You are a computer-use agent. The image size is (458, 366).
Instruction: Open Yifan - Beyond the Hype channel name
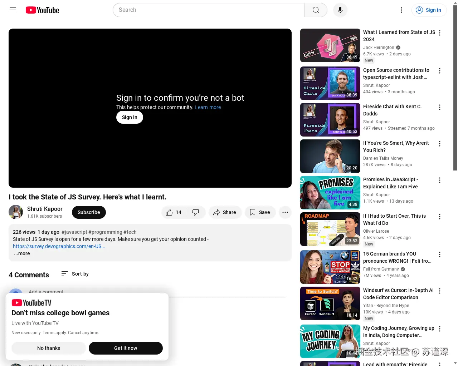[x=386, y=306]
